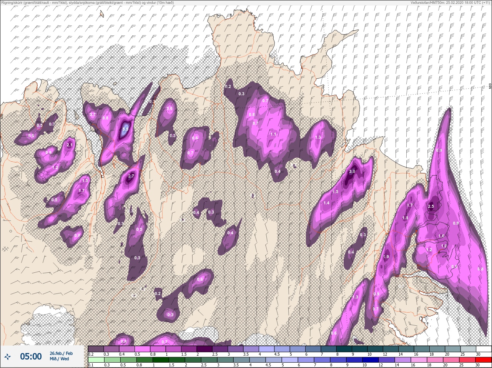Pick upper legend swatch between 0.5 and 0.8

[x=143, y=349]
